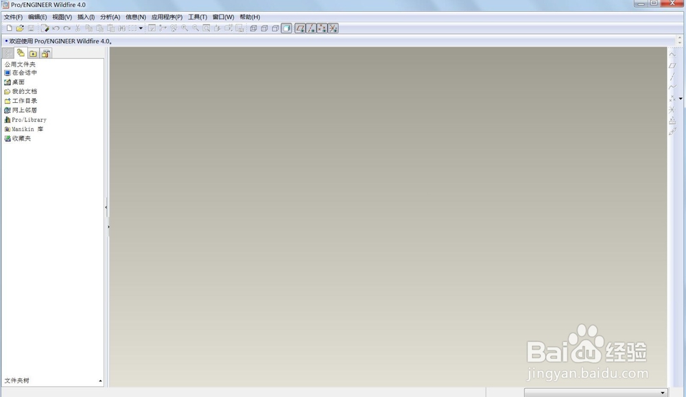Select Manikin 库 in the folder list
686x397 pixels.
coord(23,129)
